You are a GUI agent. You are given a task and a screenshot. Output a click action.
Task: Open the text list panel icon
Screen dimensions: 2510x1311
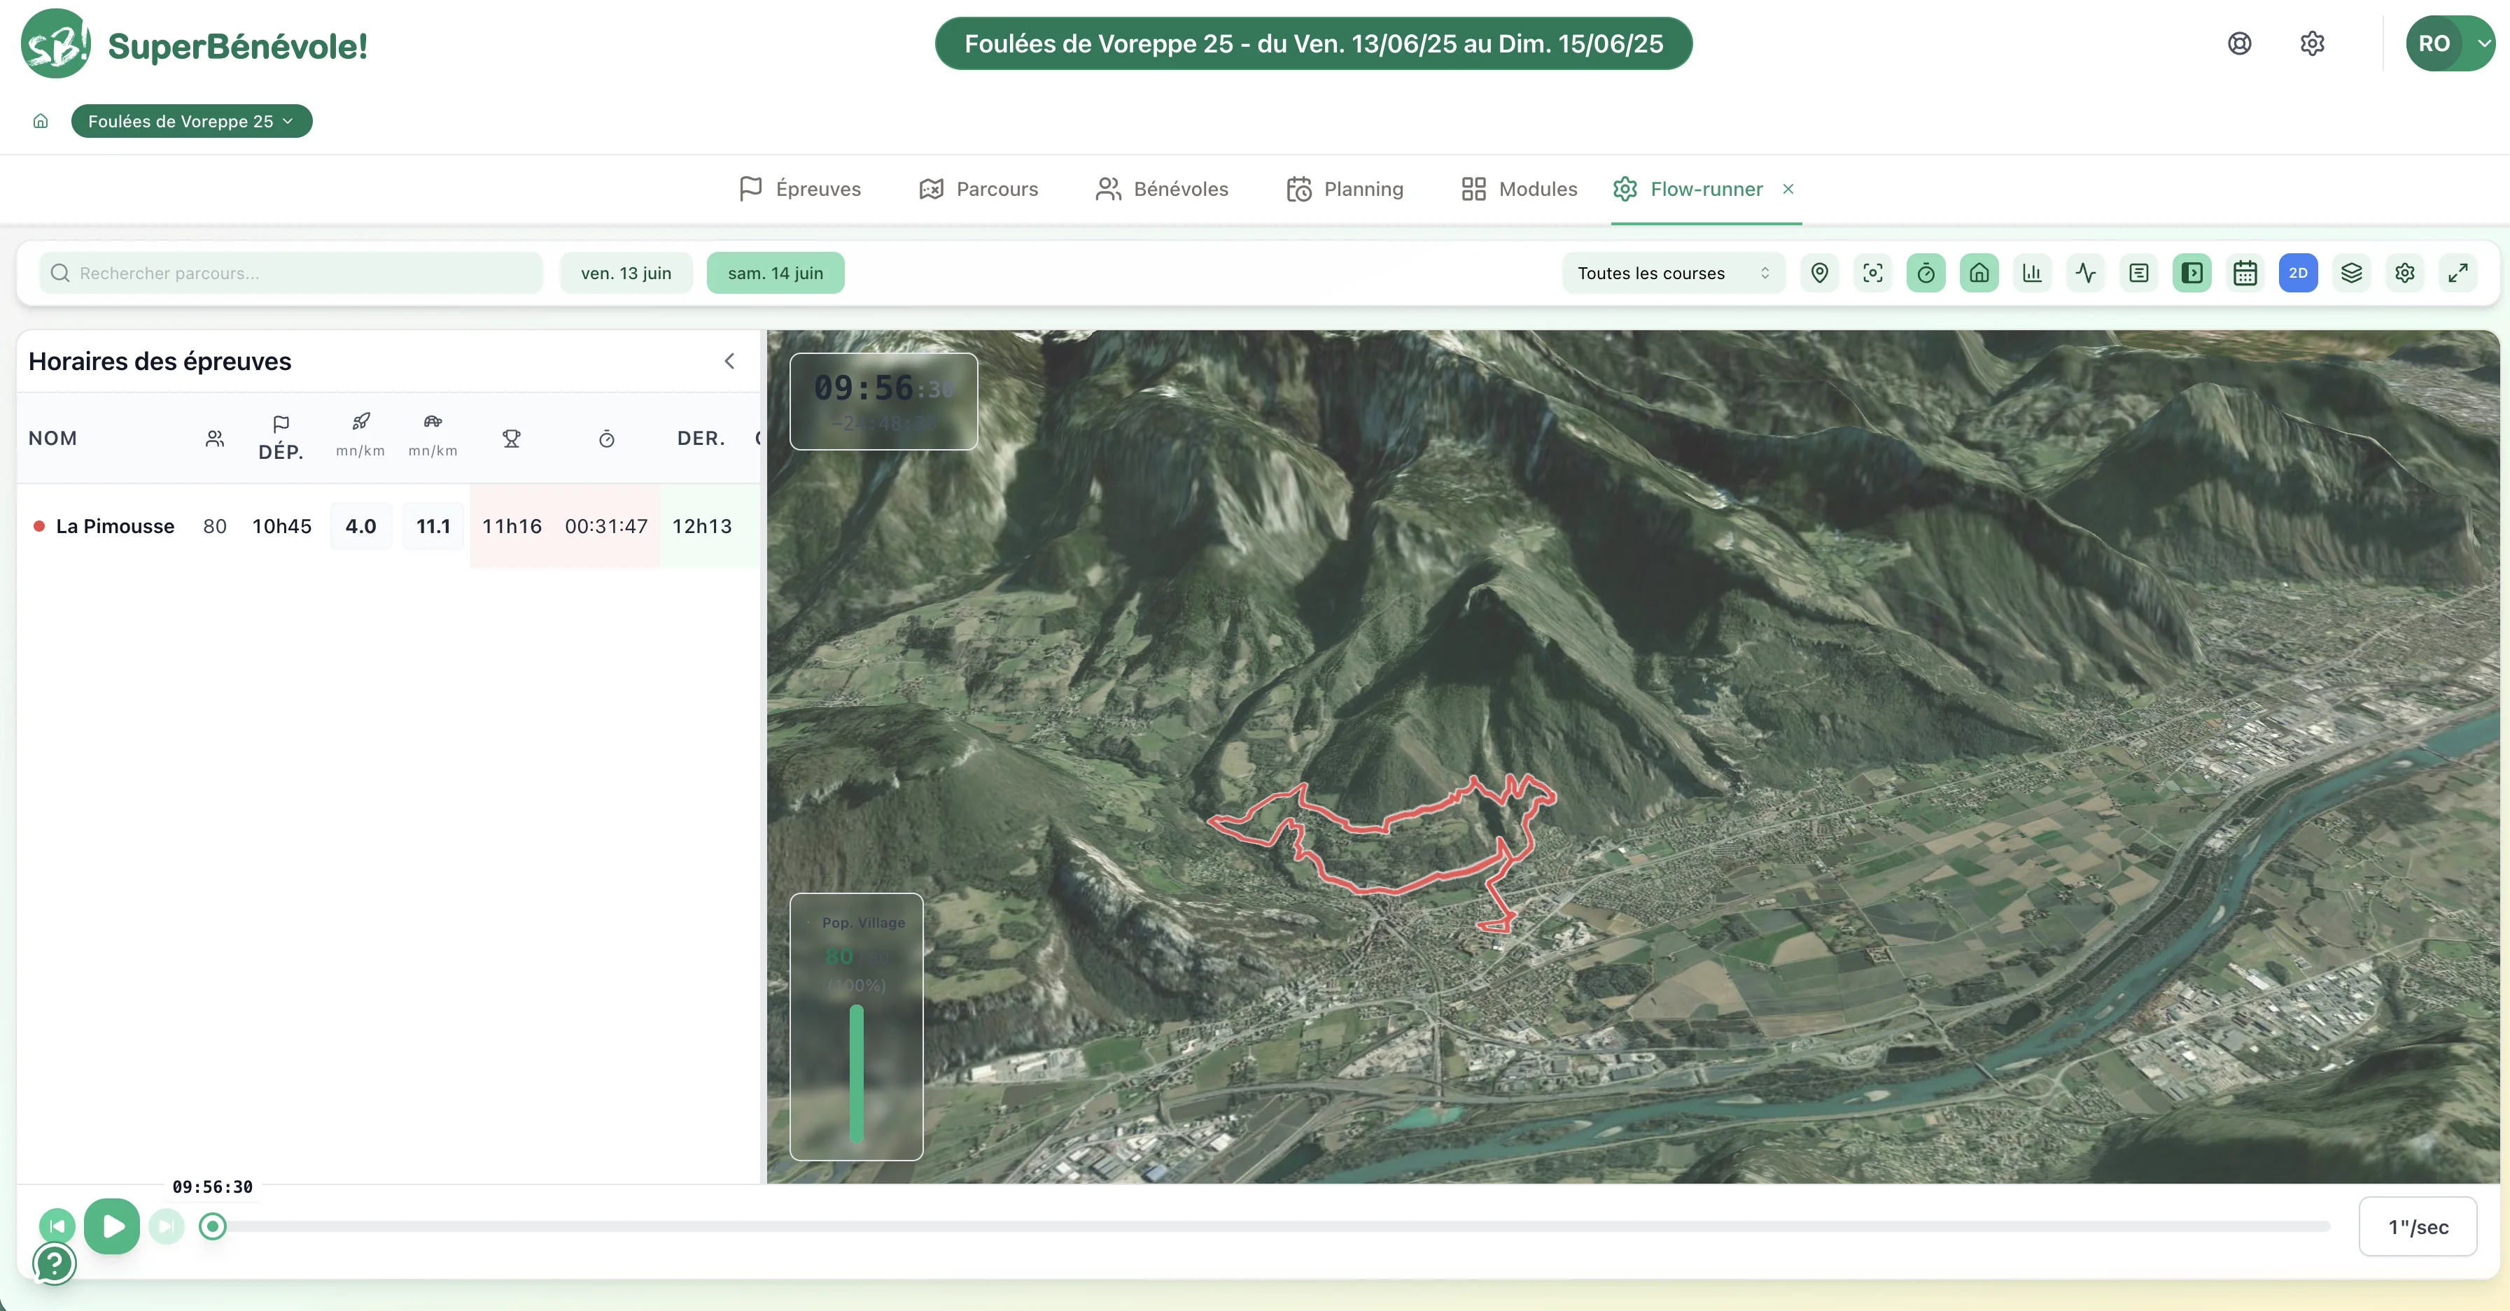click(x=2139, y=273)
